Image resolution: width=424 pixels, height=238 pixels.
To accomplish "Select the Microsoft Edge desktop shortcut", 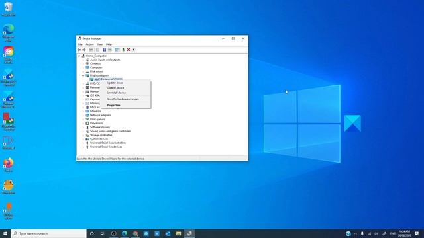I will click(x=9, y=32).
